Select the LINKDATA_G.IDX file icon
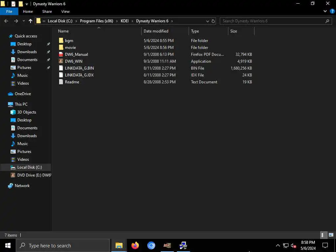The height and width of the screenshot is (252, 336). pos(61,75)
